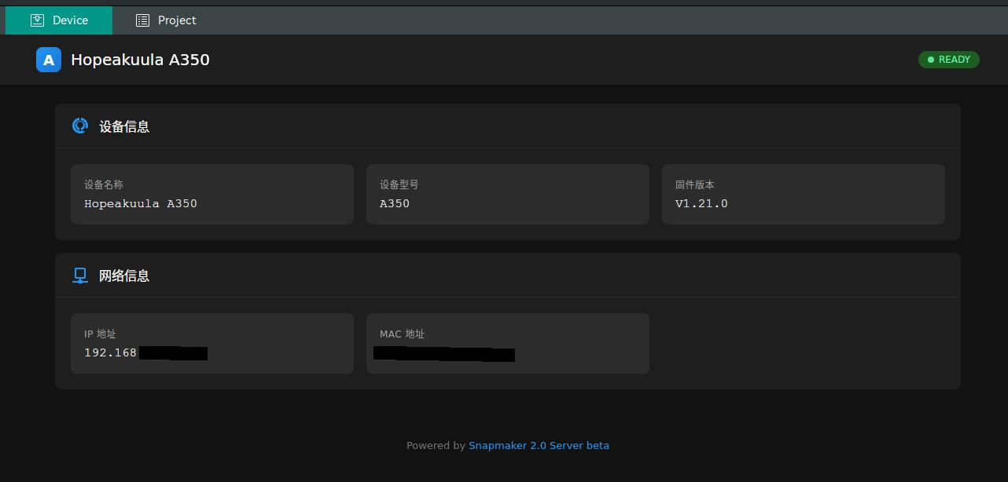Click the 设备型号 label

(x=399, y=184)
